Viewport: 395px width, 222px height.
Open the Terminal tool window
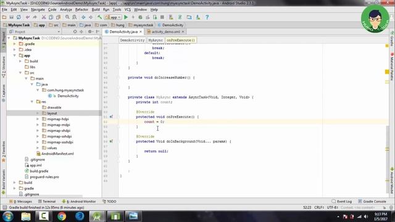click(47, 202)
